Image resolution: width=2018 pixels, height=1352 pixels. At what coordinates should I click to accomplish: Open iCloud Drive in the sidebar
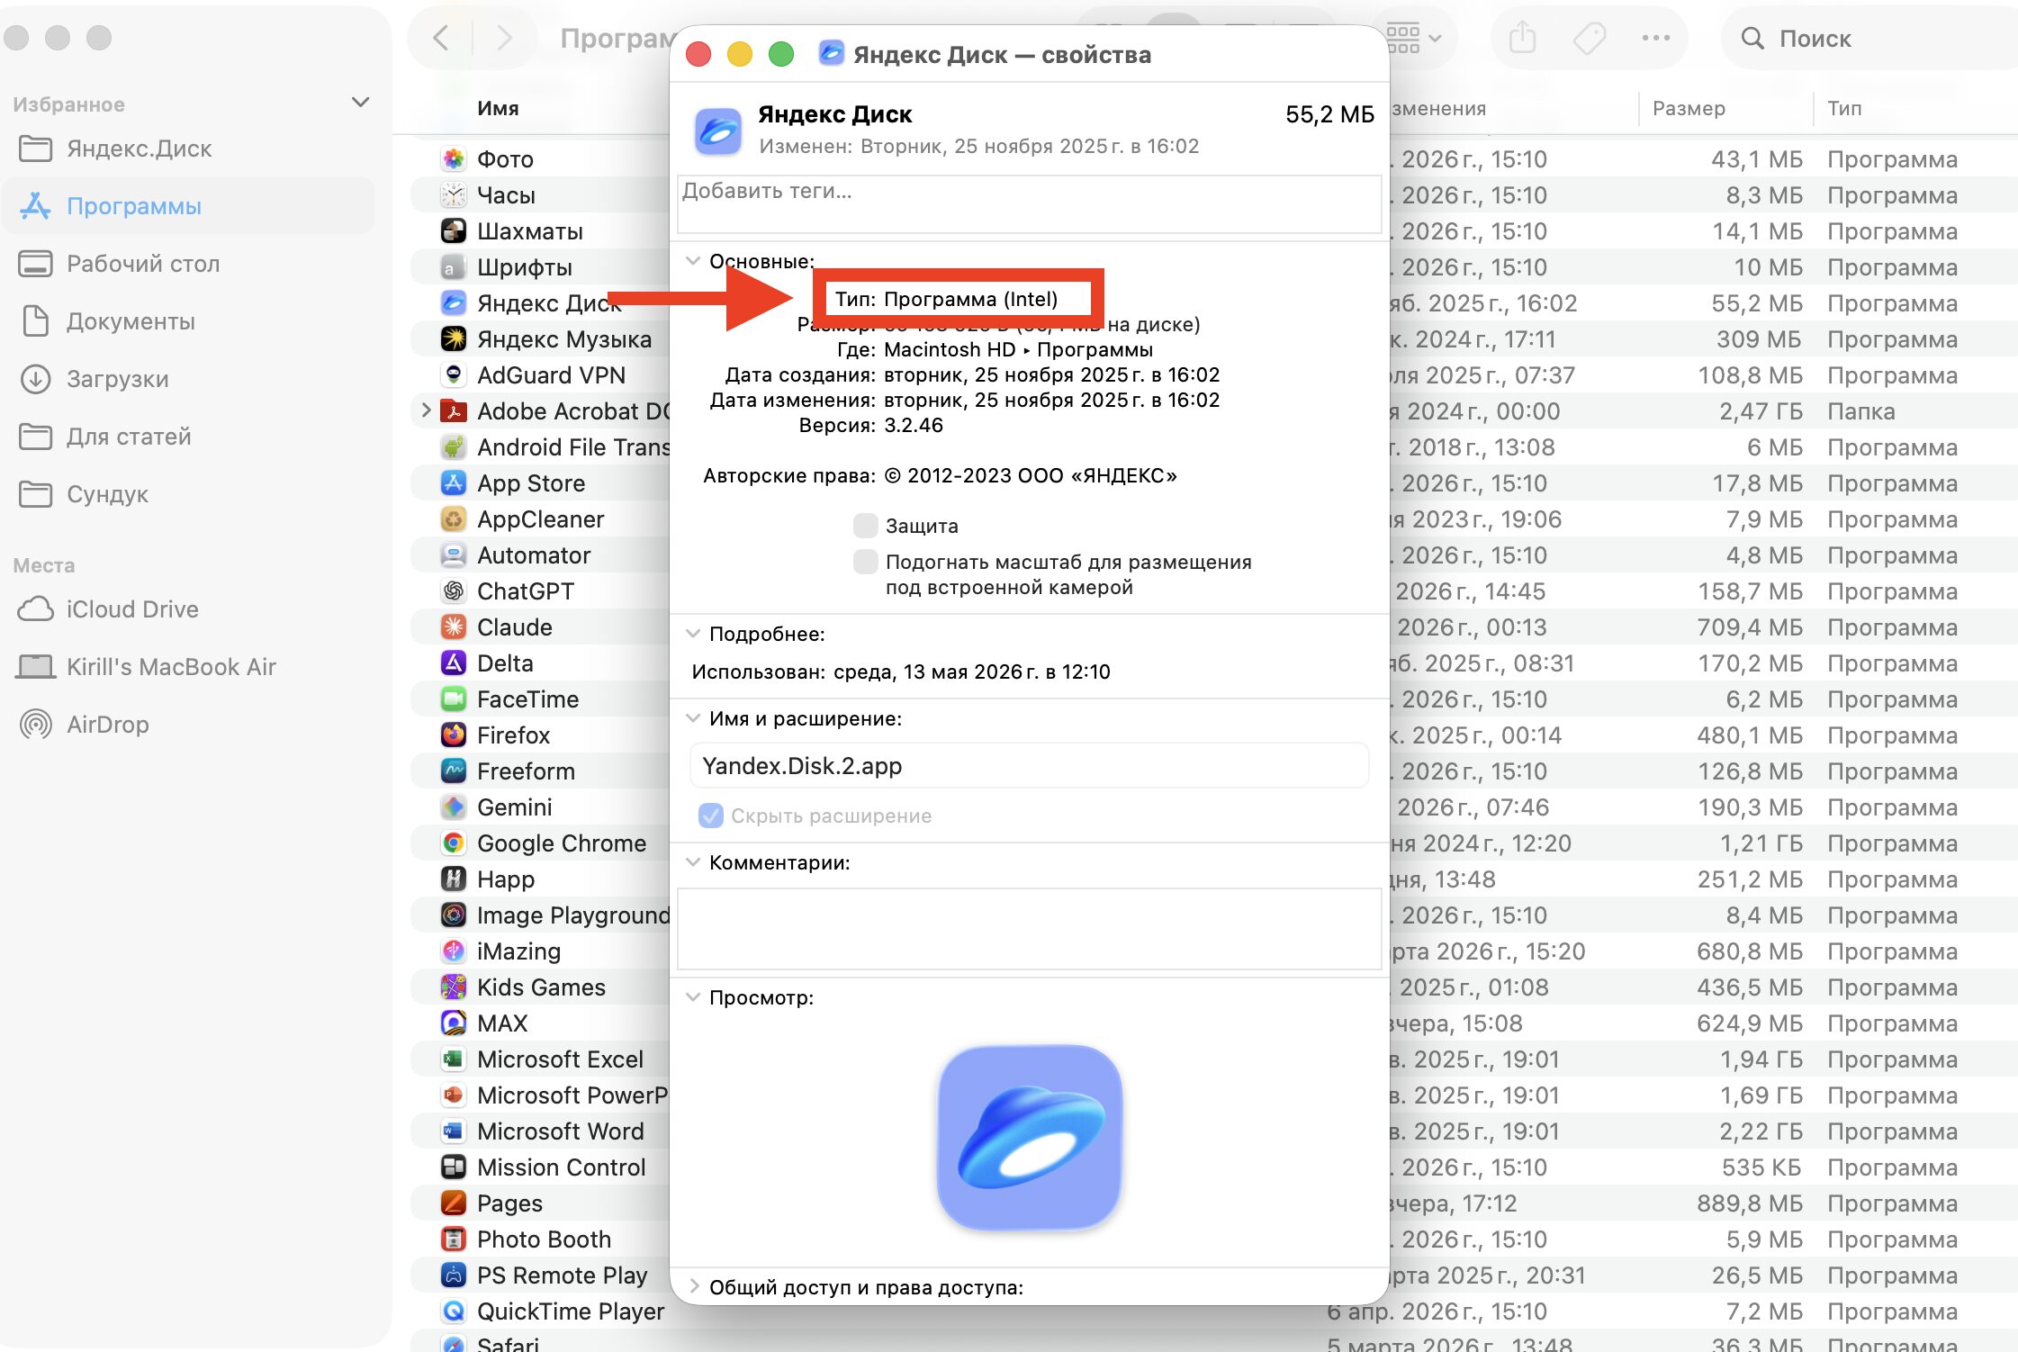pos(187,609)
